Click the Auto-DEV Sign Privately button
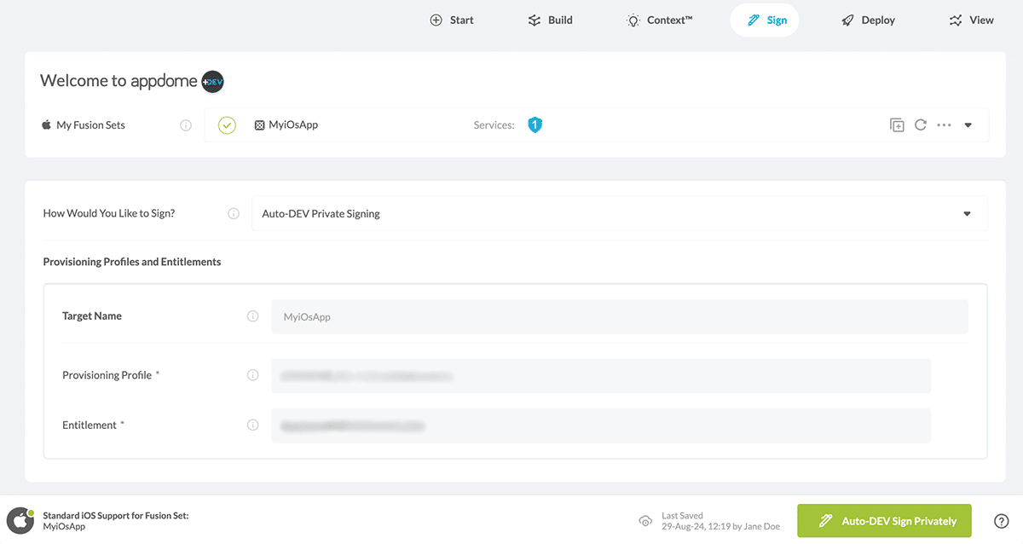 pyautogui.click(x=884, y=520)
